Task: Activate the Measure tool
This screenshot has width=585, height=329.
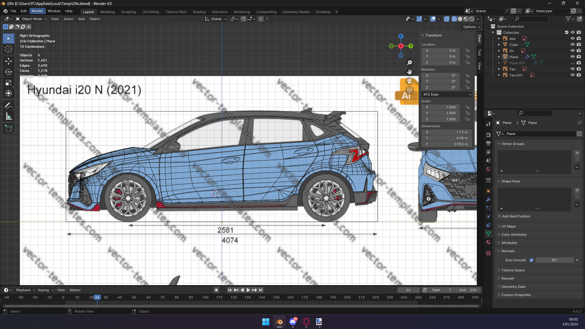Action: (9, 117)
